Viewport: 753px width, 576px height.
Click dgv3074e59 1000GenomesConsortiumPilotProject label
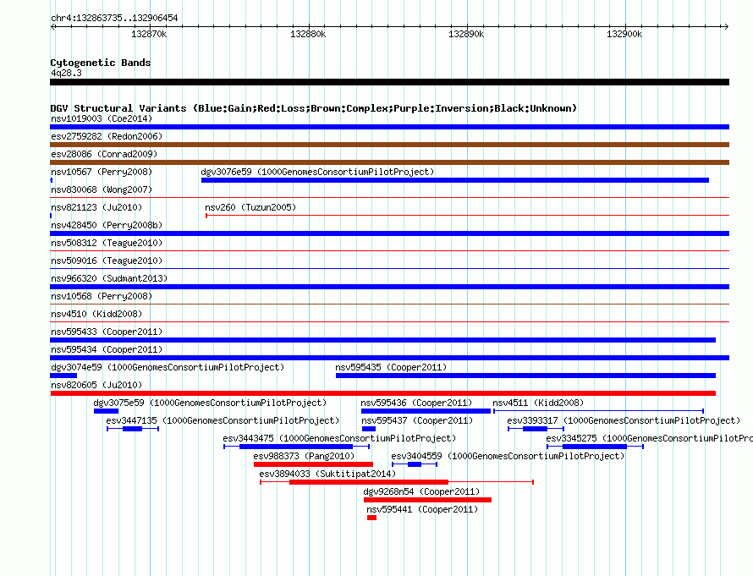[x=168, y=367]
